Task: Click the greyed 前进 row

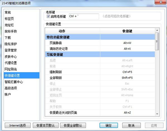Action: (100, 66)
